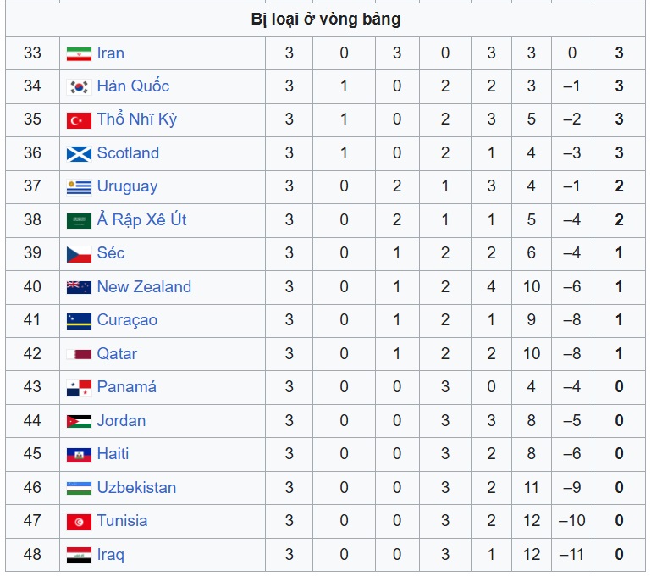Click the Scotland flag icon
Screen dimensions: 651x576
(x=79, y=154)
